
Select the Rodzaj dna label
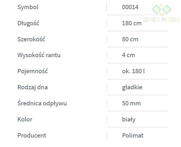[33, 87]
